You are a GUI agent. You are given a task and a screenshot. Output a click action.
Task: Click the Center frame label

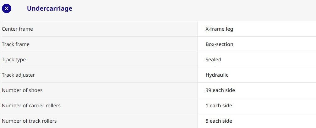[x=17, y=29]
